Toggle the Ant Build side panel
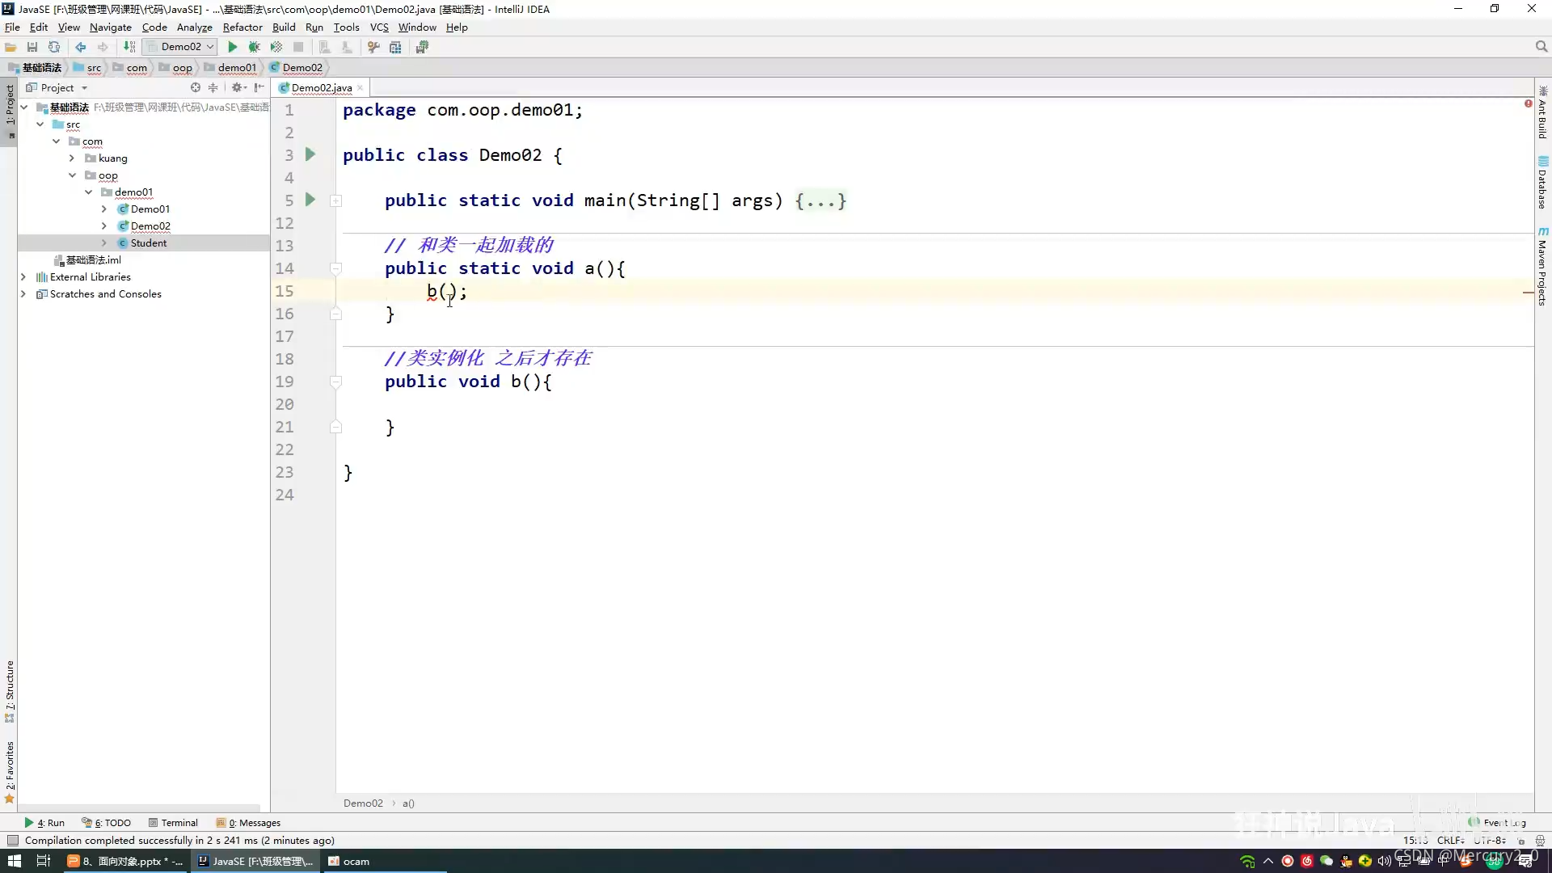This screenshot has height=873, width=1552. (1543, 112)
